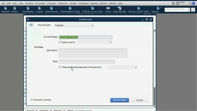197x111 pixels.
Task: Click the Description text box
Action: 93,53
